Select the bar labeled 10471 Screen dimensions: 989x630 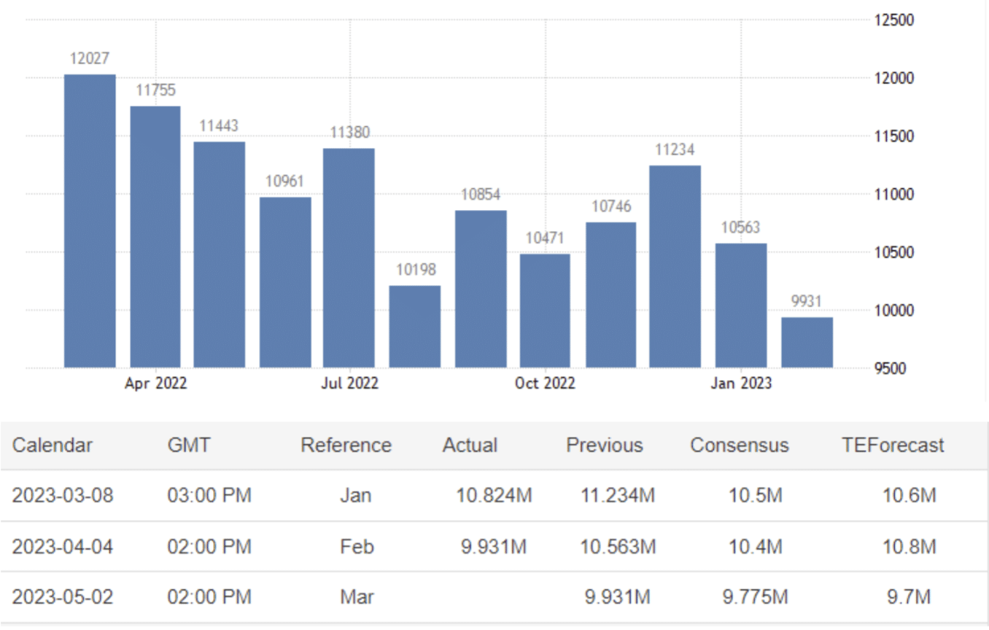(x=545, y=310)
